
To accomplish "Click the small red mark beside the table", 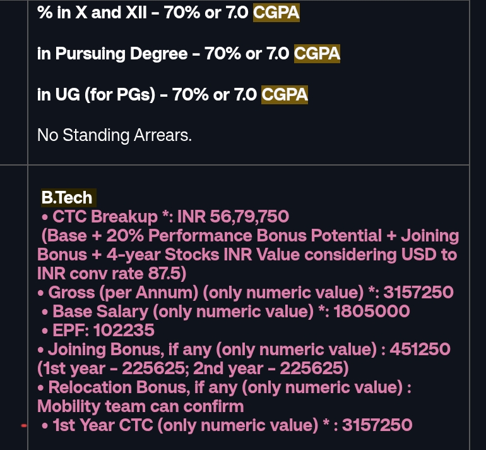I will (x=24, y=426).
